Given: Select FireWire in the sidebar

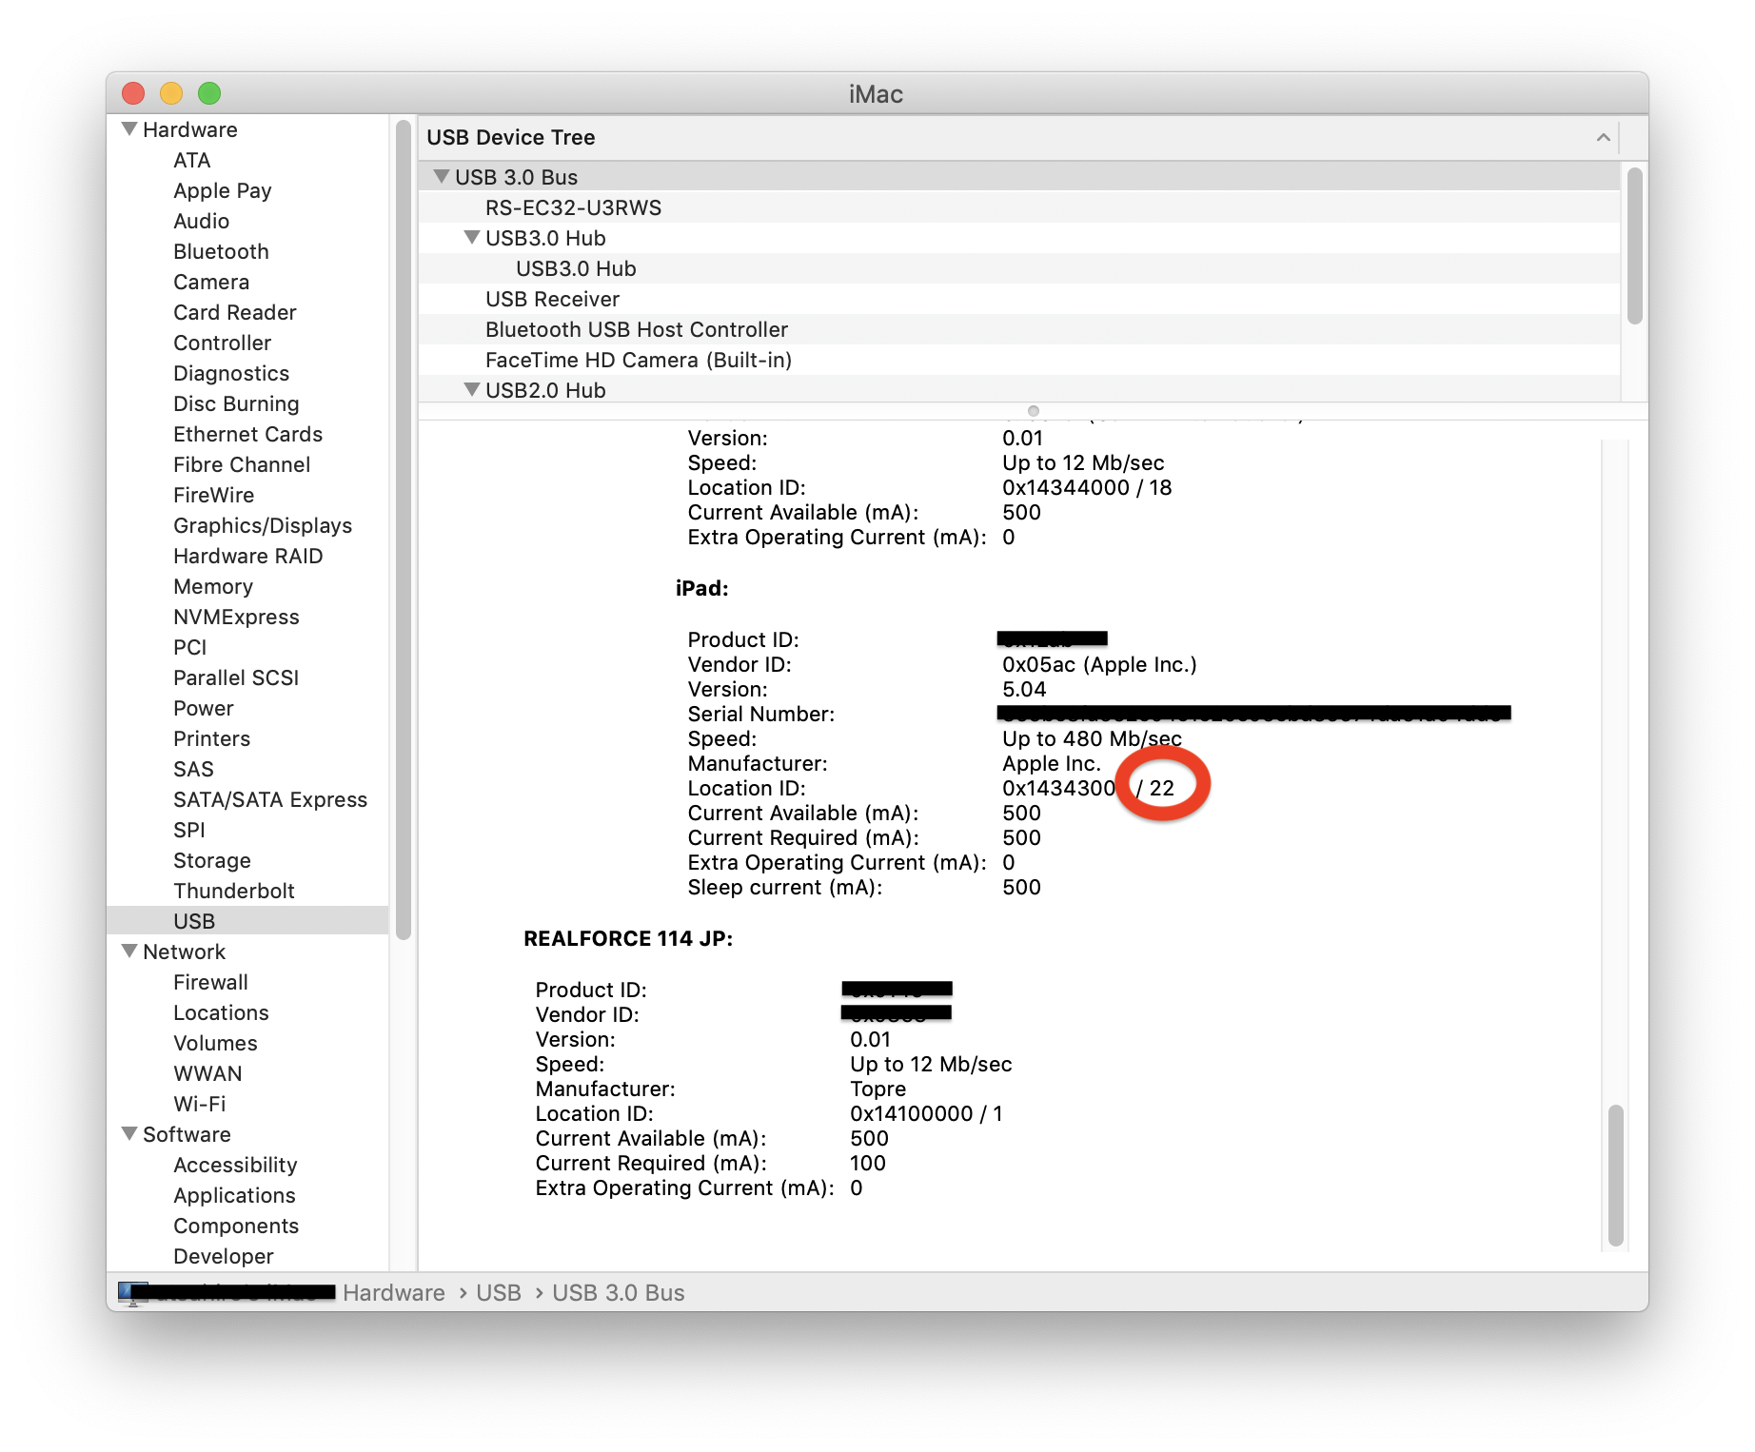Looking at the screenshot, I should 213,495.
